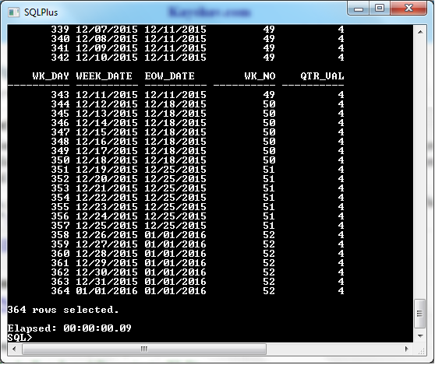Click week date 12/31/2015
The width and height of the screenshot is (435, 365).
point(107,282)
